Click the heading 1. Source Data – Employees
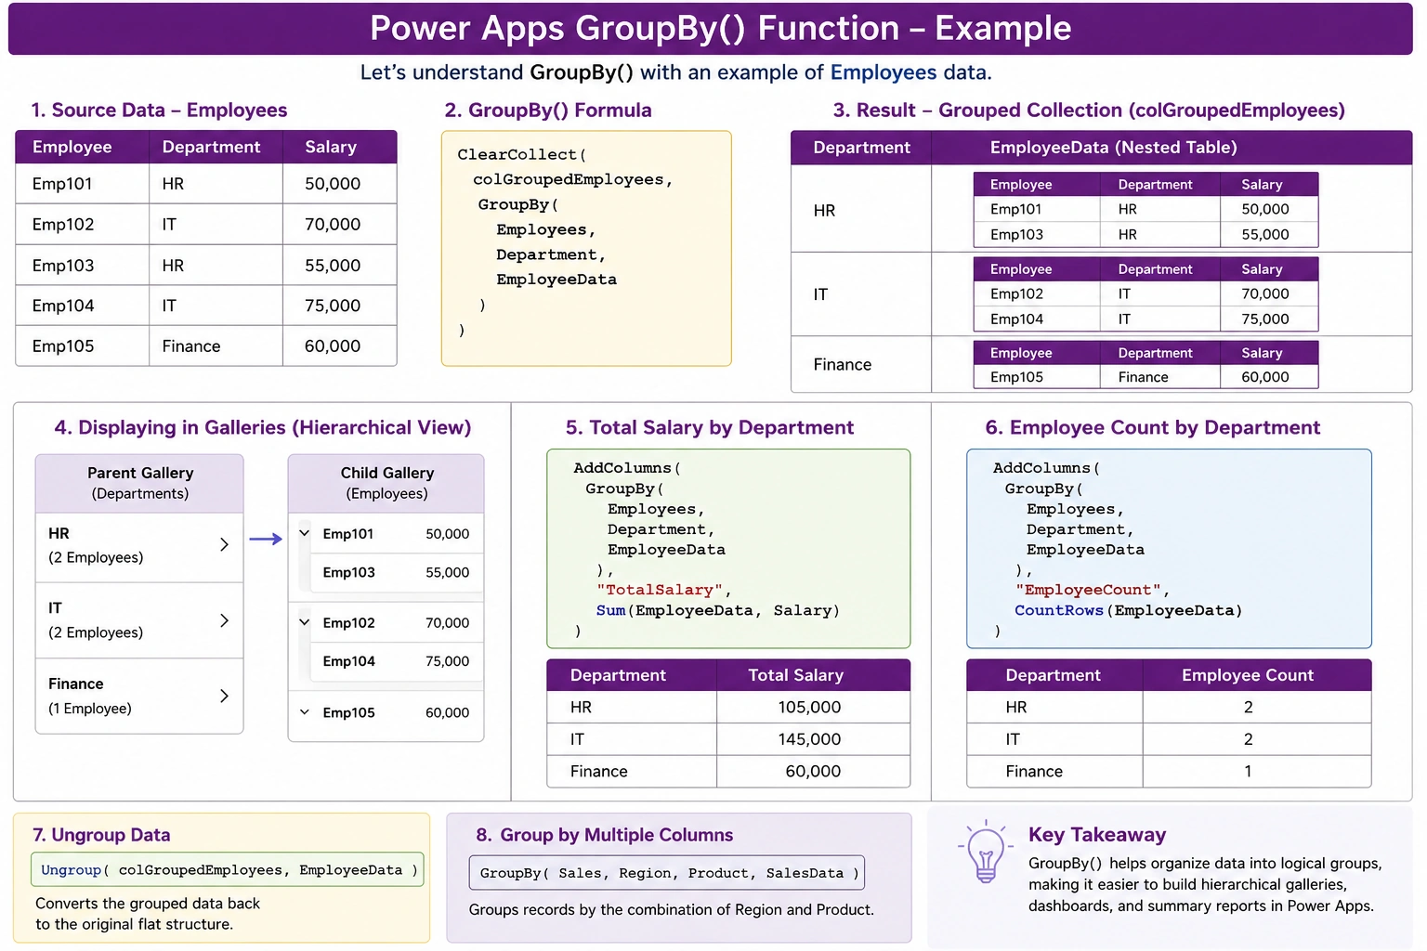Image resolution: width=1427 pixels, height=951 pixels. coord(159,110)
